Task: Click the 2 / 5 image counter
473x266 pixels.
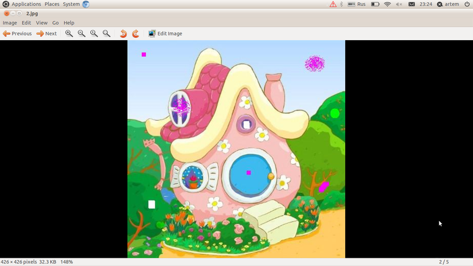Action: click(x=444, y=262)
